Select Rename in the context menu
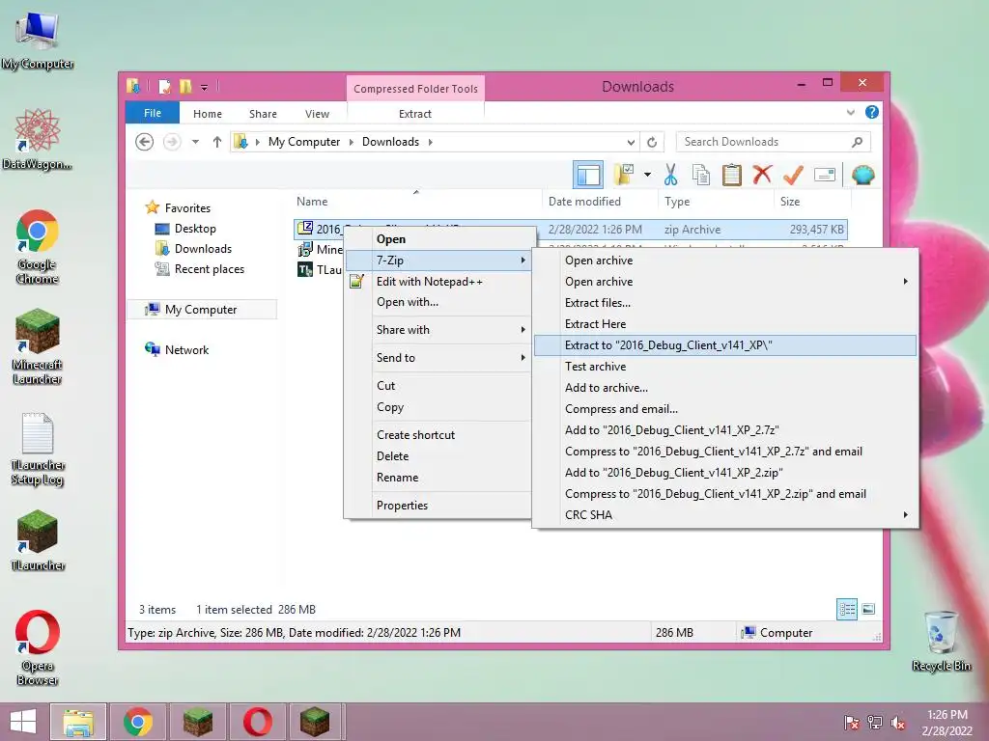This screenshot has width=989, height=741. click(439, 477)
